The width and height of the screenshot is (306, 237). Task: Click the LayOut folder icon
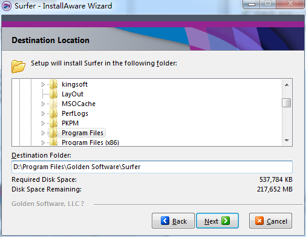click(x=54, y=94)
